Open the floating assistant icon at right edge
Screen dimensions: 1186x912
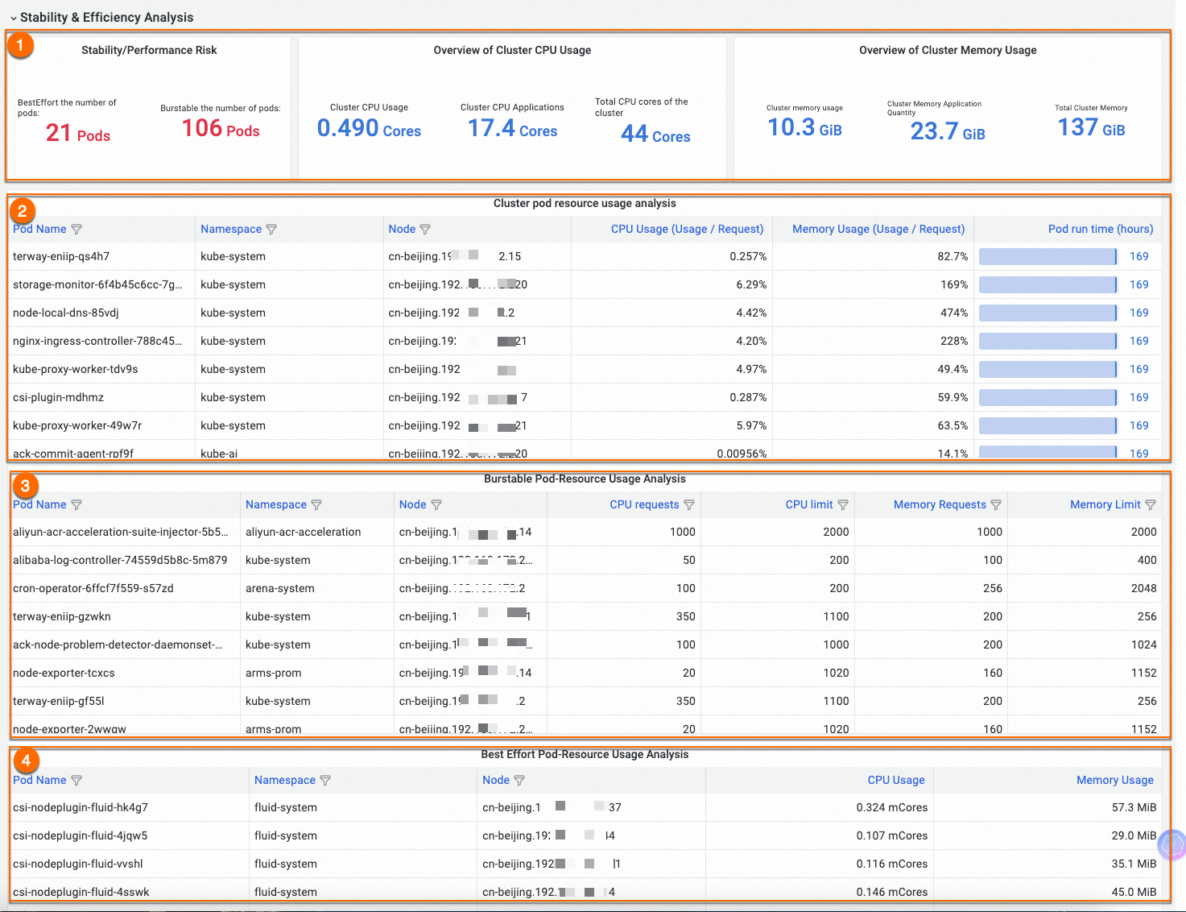tap(1172, 844)
